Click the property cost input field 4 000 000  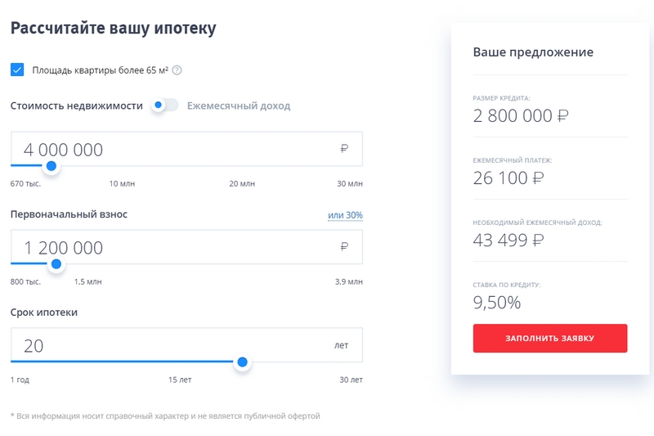click(172, 150)
